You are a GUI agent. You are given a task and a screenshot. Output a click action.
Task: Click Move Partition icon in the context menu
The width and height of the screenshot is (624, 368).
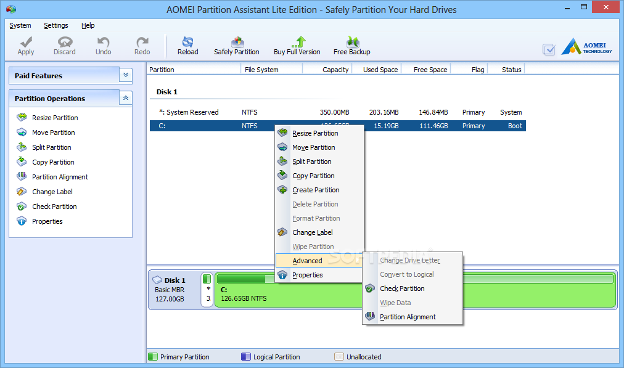tap(282, 147)
